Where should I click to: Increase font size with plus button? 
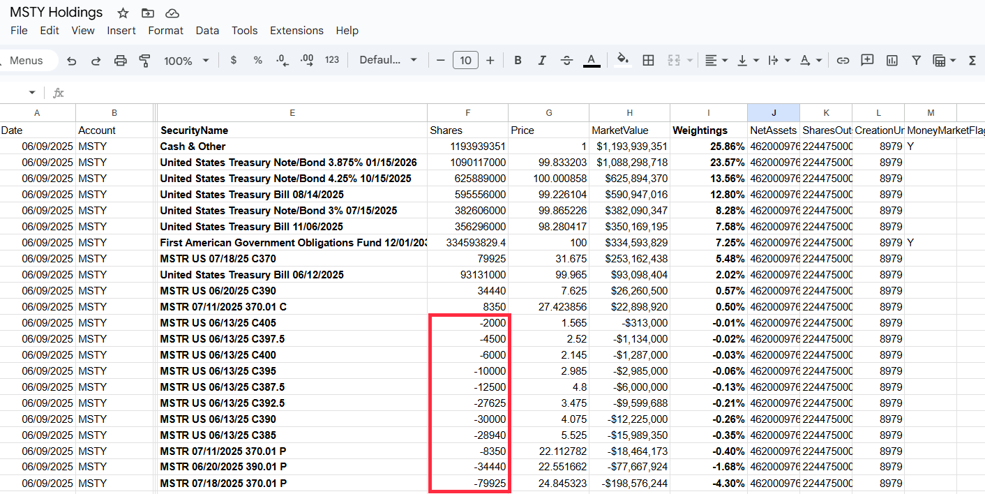tap(490, 61)
